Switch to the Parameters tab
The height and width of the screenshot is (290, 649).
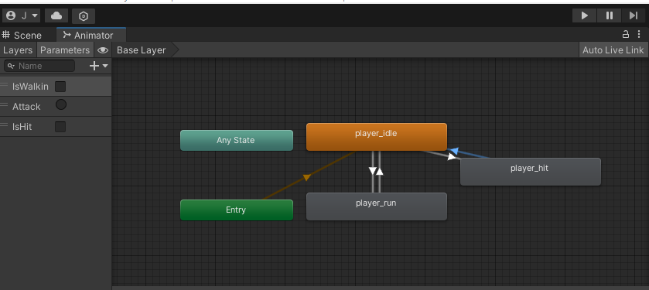[65, 50]
